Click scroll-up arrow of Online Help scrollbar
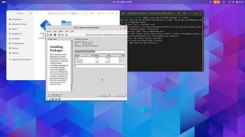The width and height of the screenshot is (245, 137). (72, 41)
